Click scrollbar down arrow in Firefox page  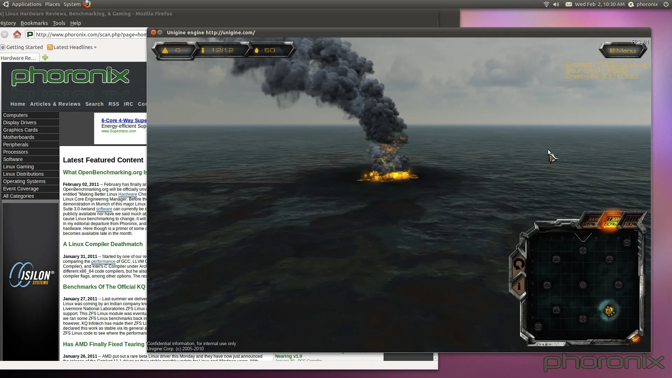tap(435, 358)
